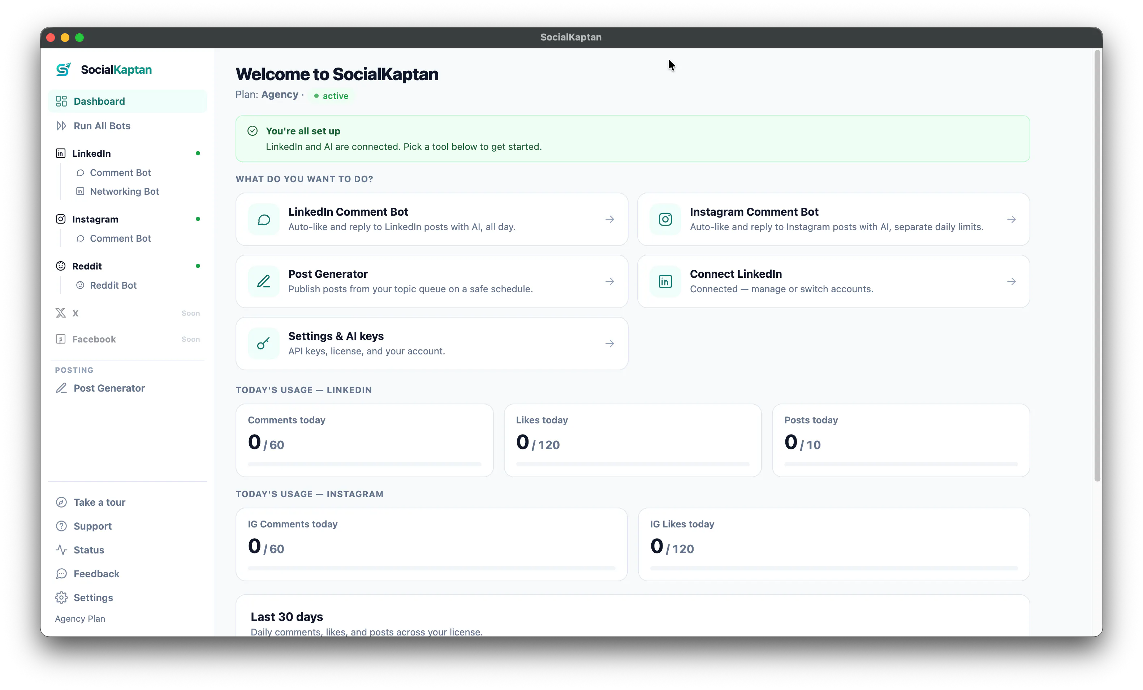Click the checkmark icon in setup banner
The width and height of the screenshot is (1143, 690).
253,131
